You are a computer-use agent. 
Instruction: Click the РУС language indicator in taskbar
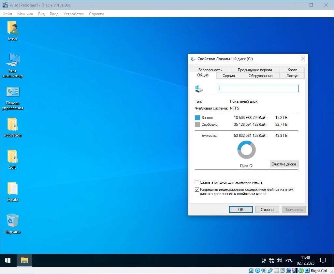tap(289, 260)
